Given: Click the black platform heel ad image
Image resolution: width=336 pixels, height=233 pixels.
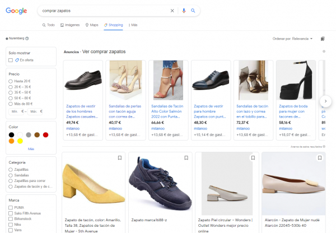Looking at the screenshot, I should (296, 80).
